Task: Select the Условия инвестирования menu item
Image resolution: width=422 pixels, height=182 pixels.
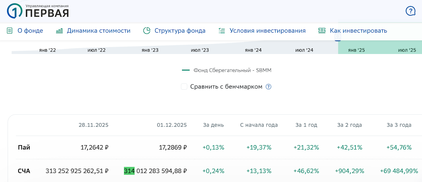Action: click(267, 31)
